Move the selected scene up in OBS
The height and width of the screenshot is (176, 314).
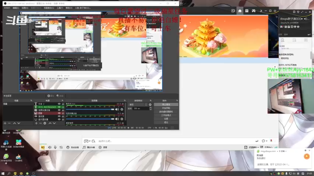point(15,123)
